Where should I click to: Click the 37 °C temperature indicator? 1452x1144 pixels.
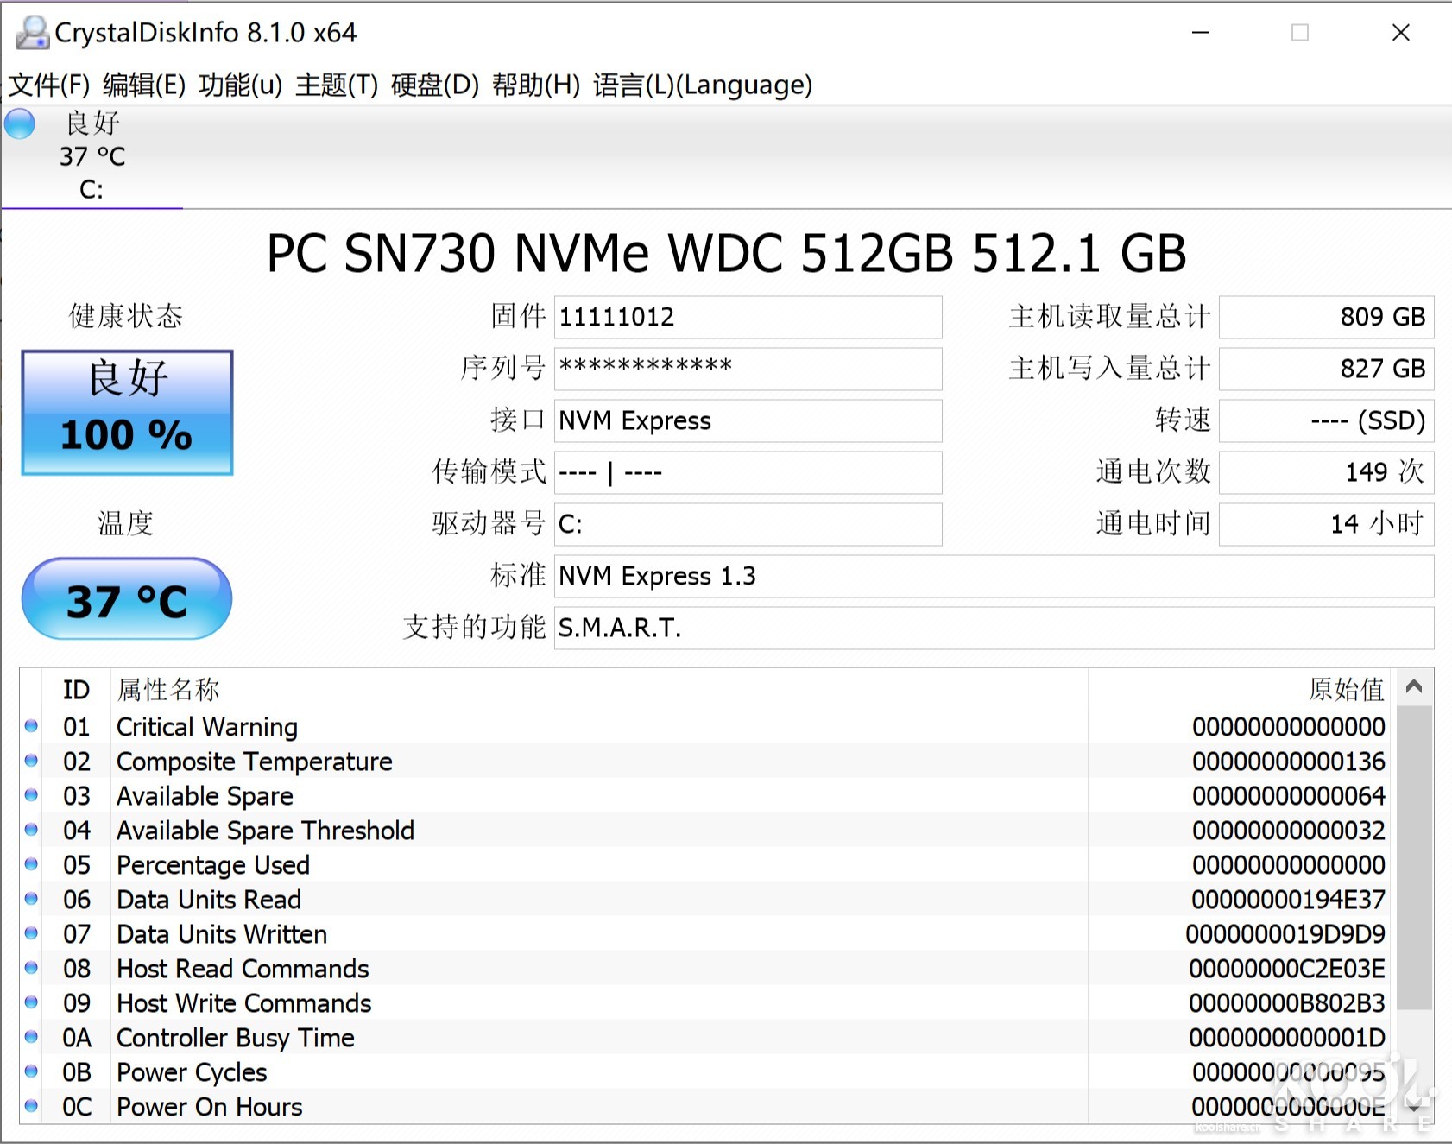point(126,598)
